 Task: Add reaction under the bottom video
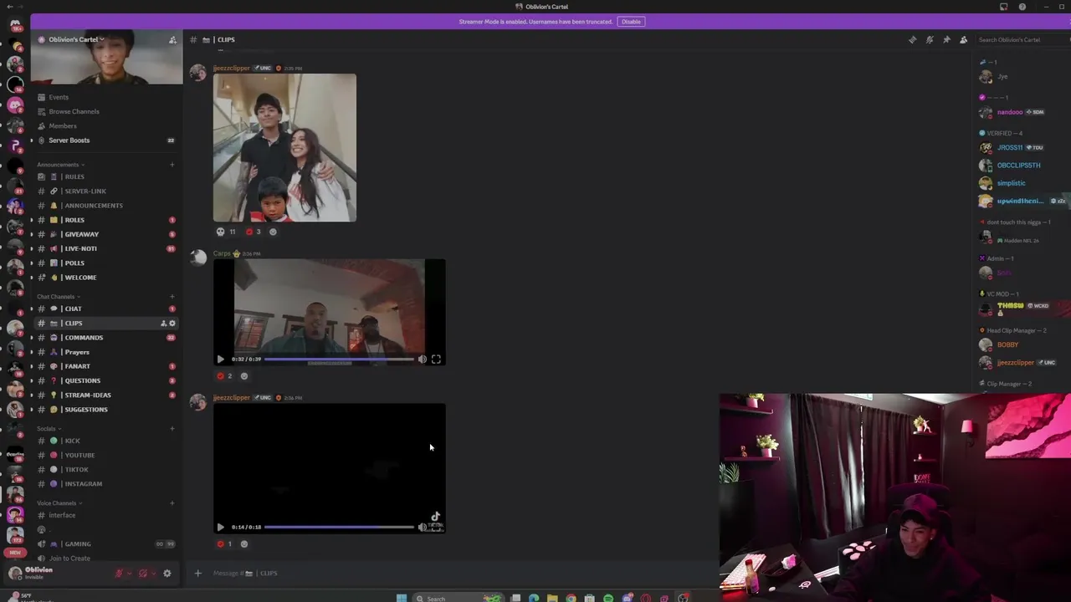[244, 543]
